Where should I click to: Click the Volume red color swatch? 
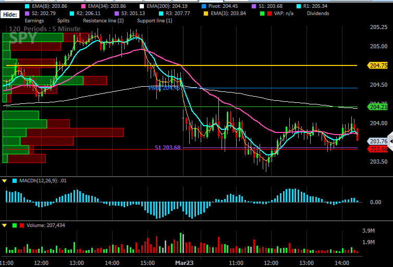[x=22, y=225]
